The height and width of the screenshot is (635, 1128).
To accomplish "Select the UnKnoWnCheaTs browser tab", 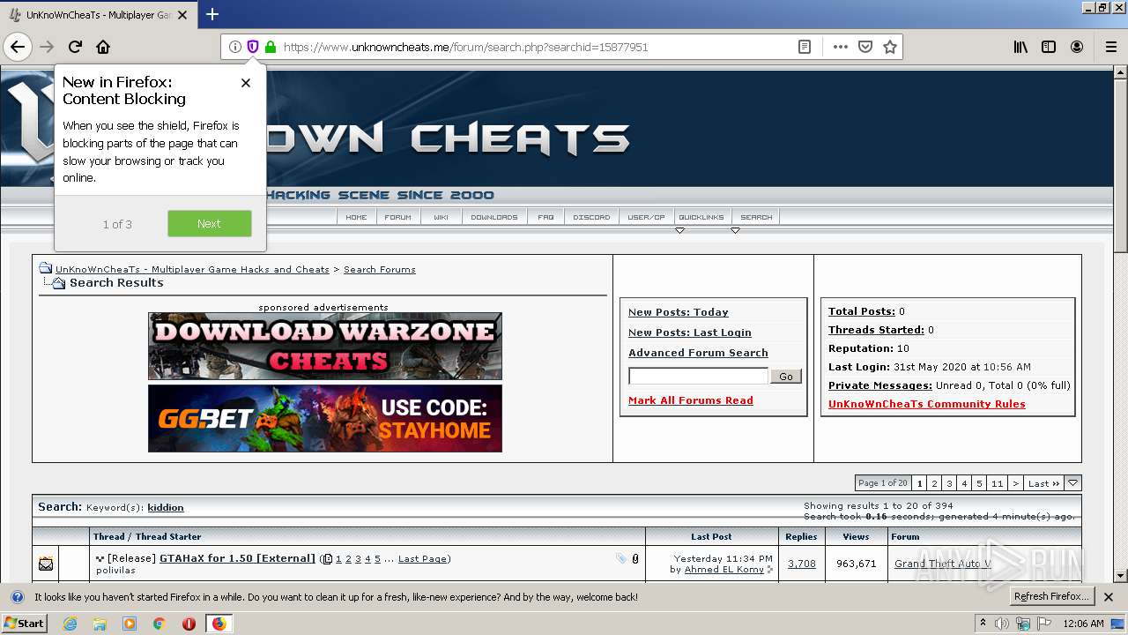I will coord(99,15).
